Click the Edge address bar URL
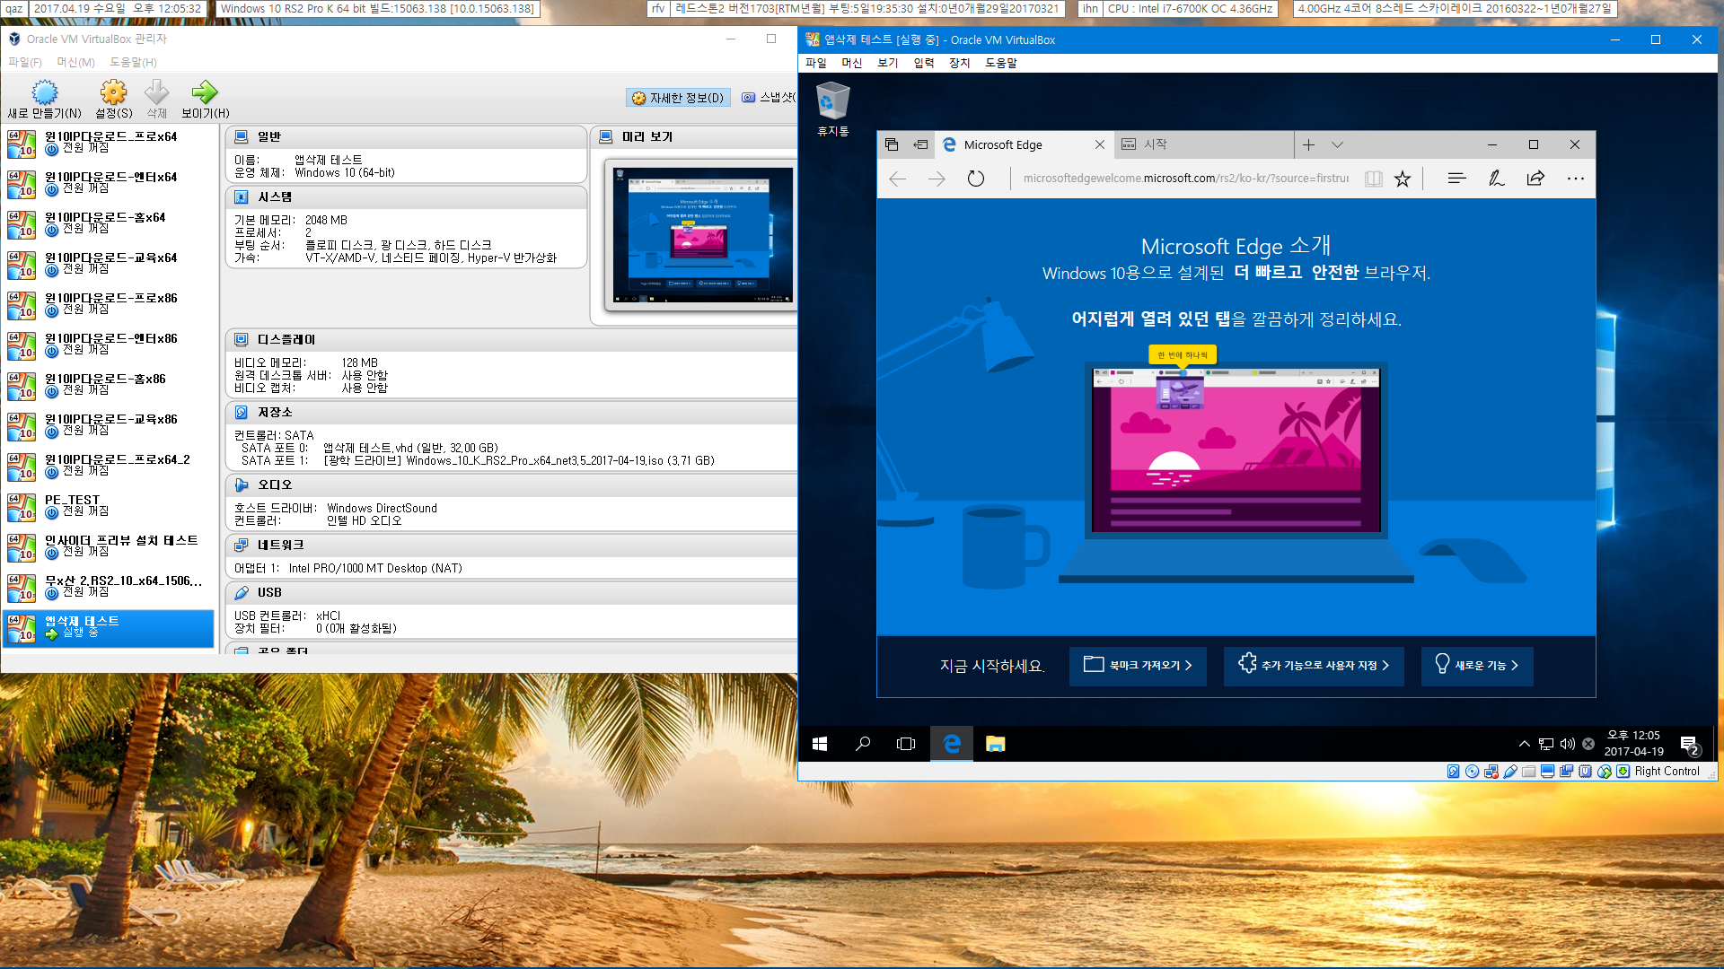Viewport: 1724px width, 969px height. (1185, 179)
